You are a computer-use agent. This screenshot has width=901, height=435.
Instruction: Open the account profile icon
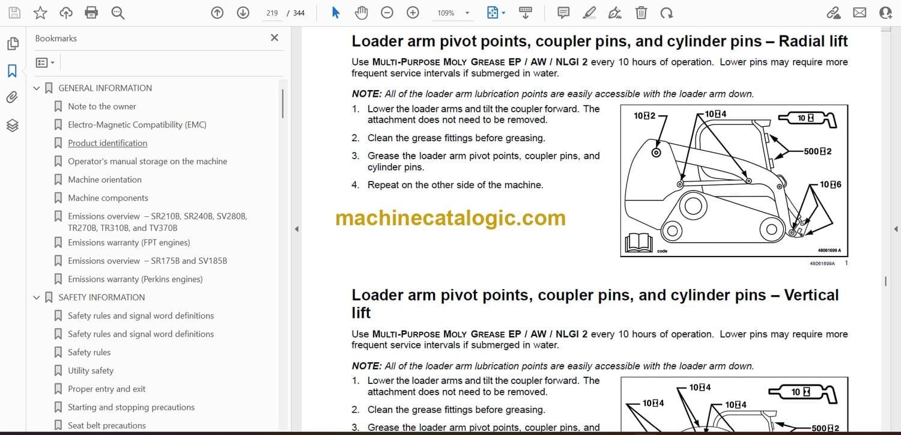pos(885,13)
